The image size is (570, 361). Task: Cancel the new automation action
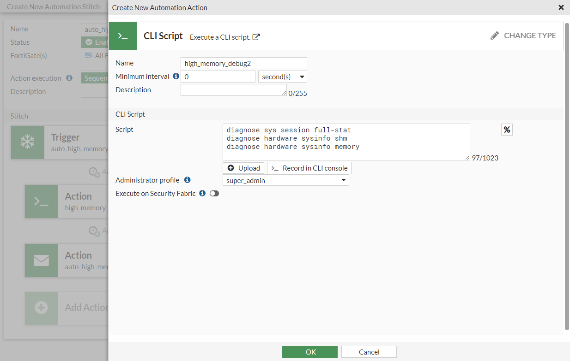369,351
